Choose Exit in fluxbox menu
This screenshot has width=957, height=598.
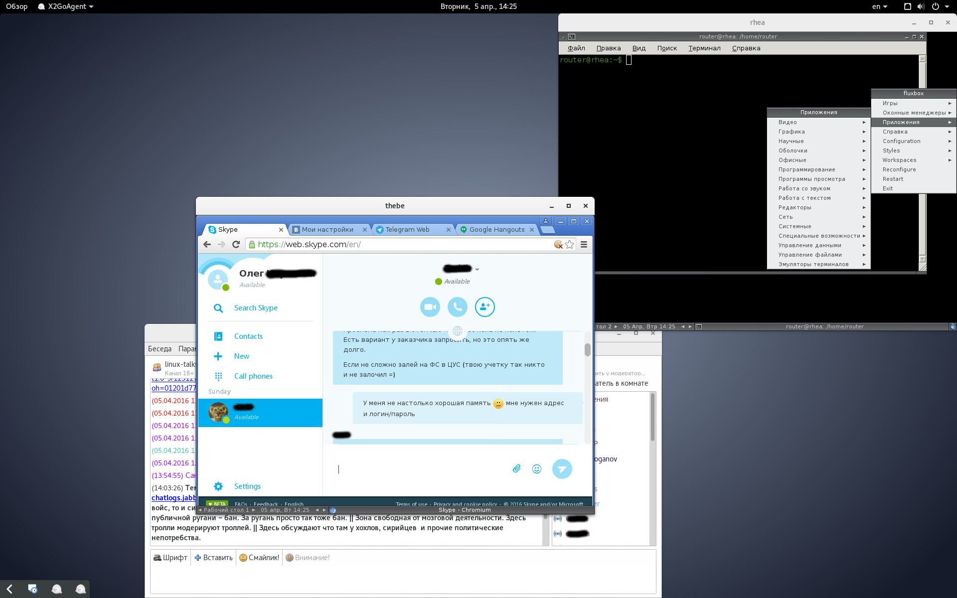click(914, 188)
